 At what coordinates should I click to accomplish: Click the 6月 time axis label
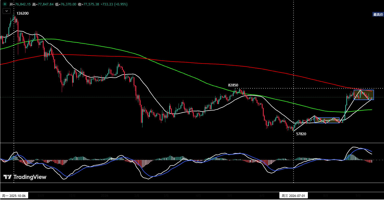click(262, 196)
